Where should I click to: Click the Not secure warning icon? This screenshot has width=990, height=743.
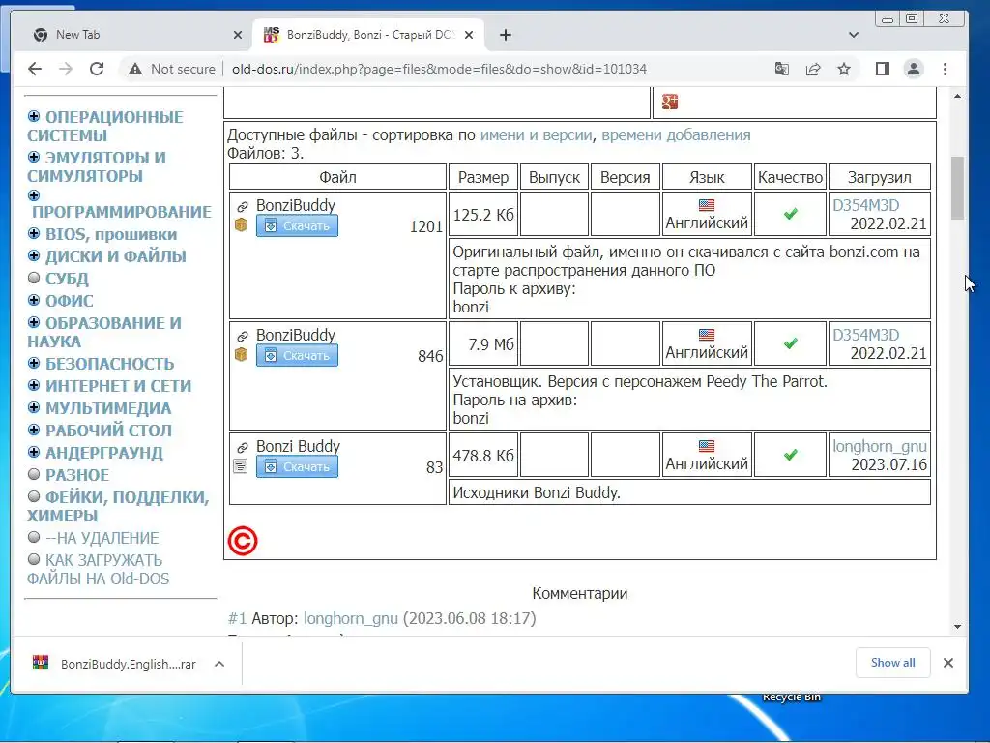pos(135,69)
